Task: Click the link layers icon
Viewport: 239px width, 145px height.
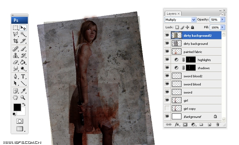Action: tap(168, 124)
